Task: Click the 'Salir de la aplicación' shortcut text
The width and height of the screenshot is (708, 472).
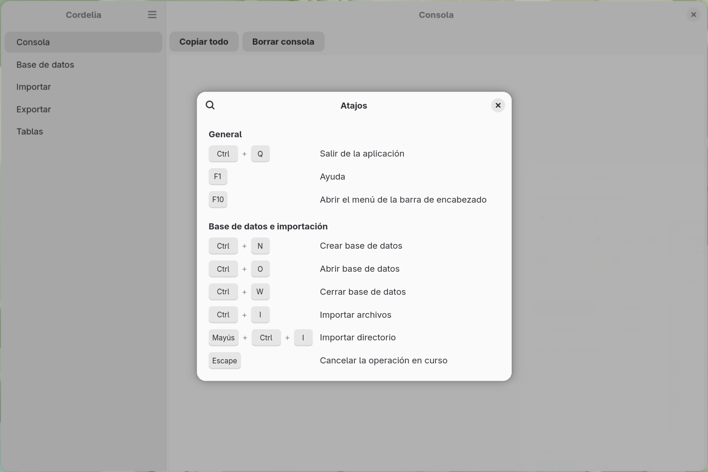Action: click(x=362, y=154)
